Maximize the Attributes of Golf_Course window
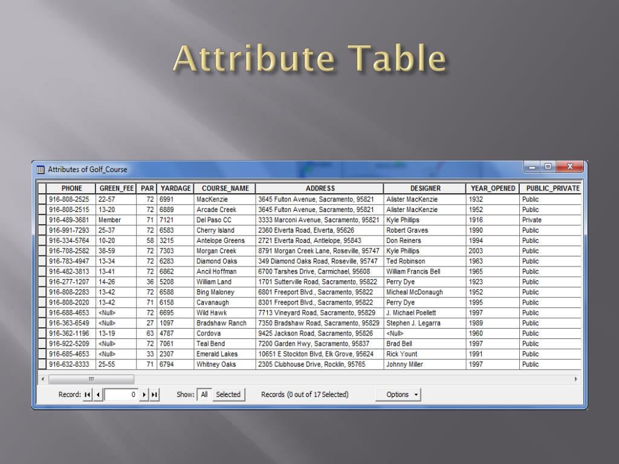Screen dimensions: 619x464 tap(548, 167)
